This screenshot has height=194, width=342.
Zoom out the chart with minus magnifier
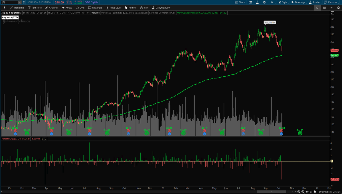299,192
